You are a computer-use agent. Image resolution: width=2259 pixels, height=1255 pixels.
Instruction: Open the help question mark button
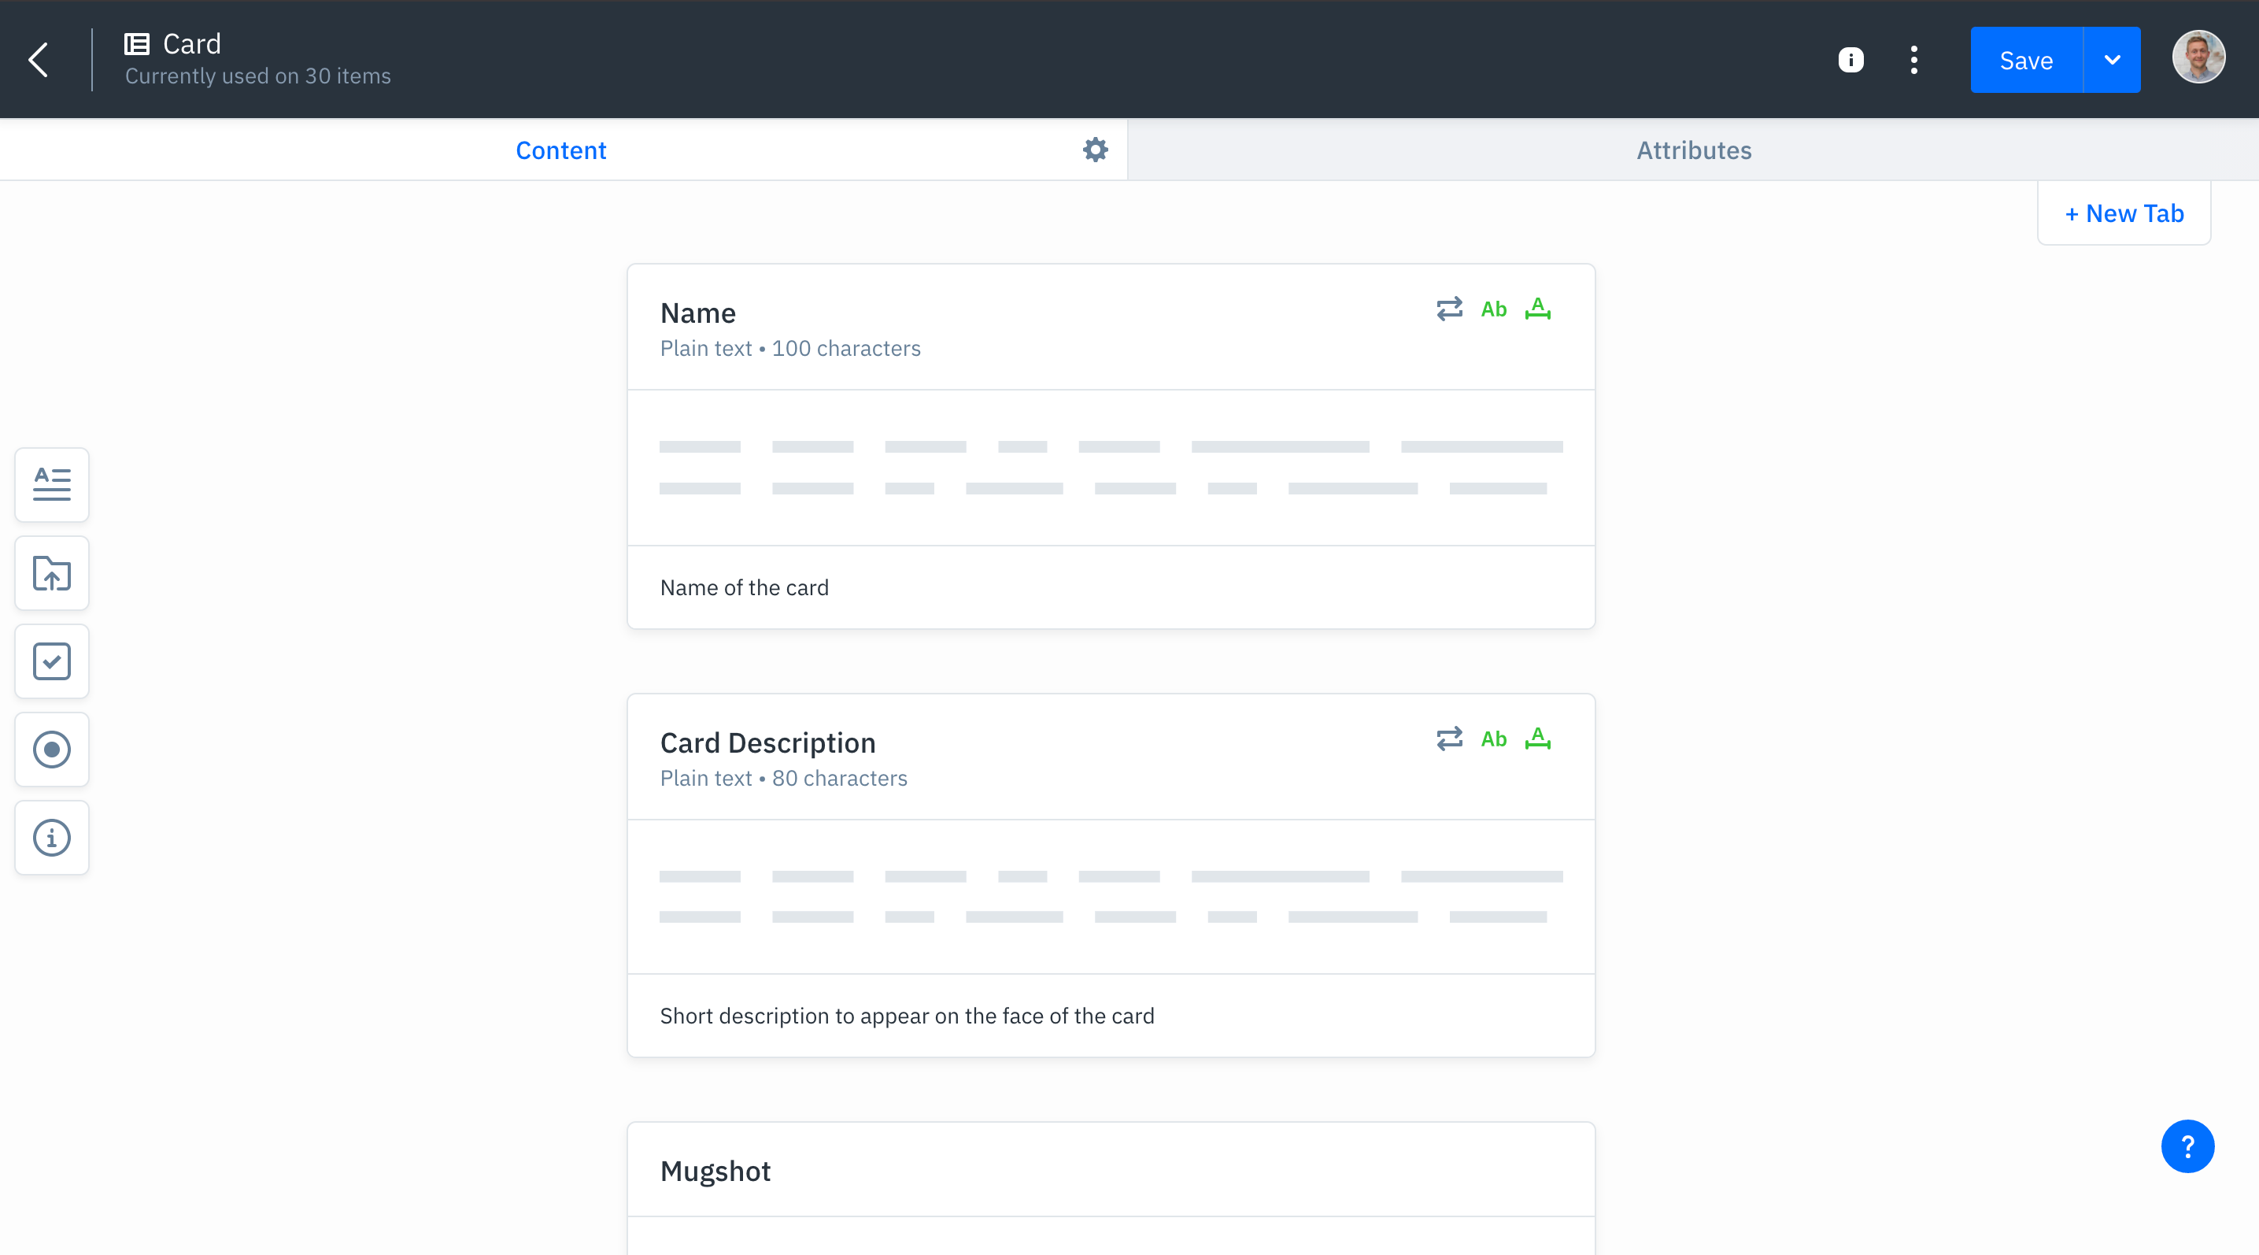(x=2187, y=1146)
